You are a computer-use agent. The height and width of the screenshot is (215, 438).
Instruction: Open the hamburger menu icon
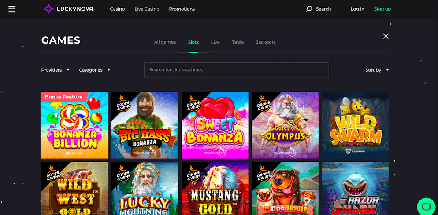[12, 9]
